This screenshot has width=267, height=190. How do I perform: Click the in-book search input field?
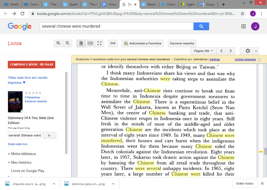tap(25, 135)
